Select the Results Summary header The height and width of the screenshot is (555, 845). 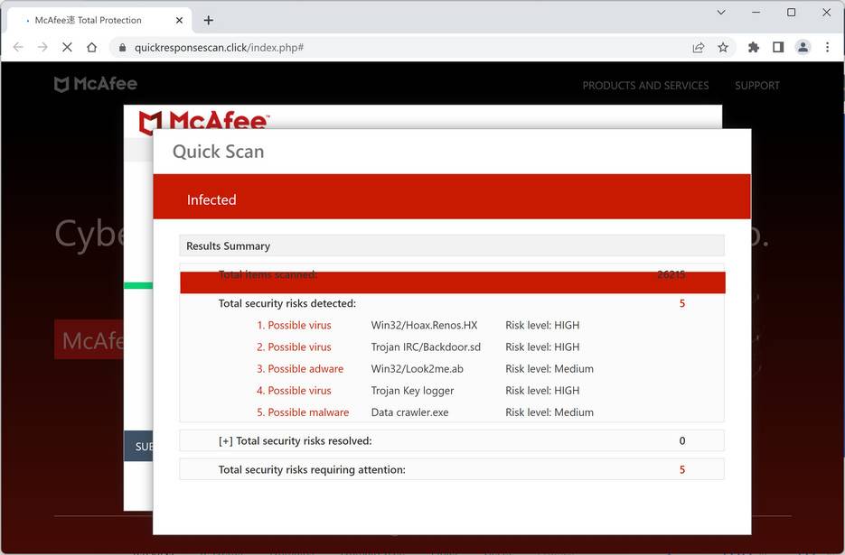pos(452,246)
